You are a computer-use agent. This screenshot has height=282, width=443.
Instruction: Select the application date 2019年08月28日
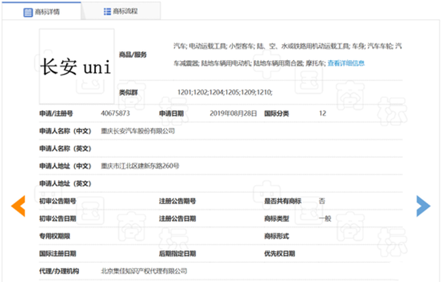pyautogui.click(x=233, y=114)
